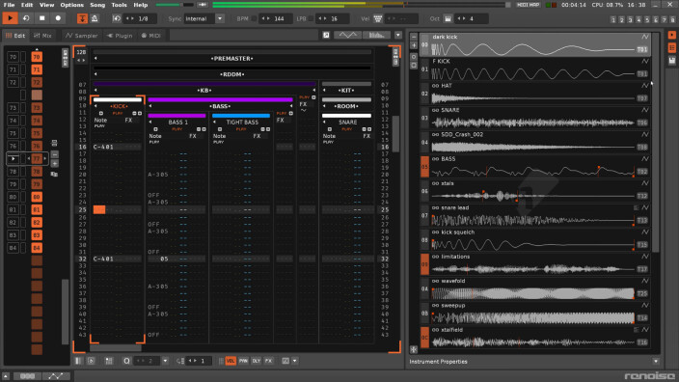The width and height of the screenshot is (679, 382).
Task: Click the edit step value field
Action: 199,361
